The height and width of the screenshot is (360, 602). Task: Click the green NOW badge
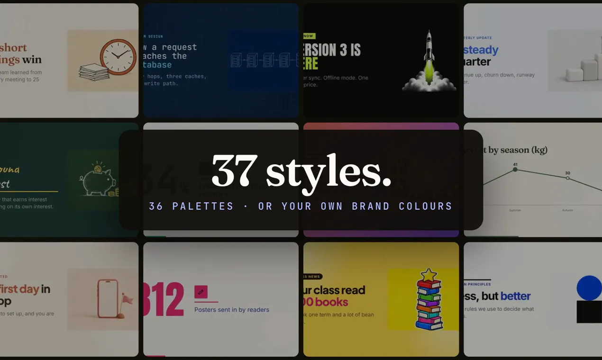309,36
